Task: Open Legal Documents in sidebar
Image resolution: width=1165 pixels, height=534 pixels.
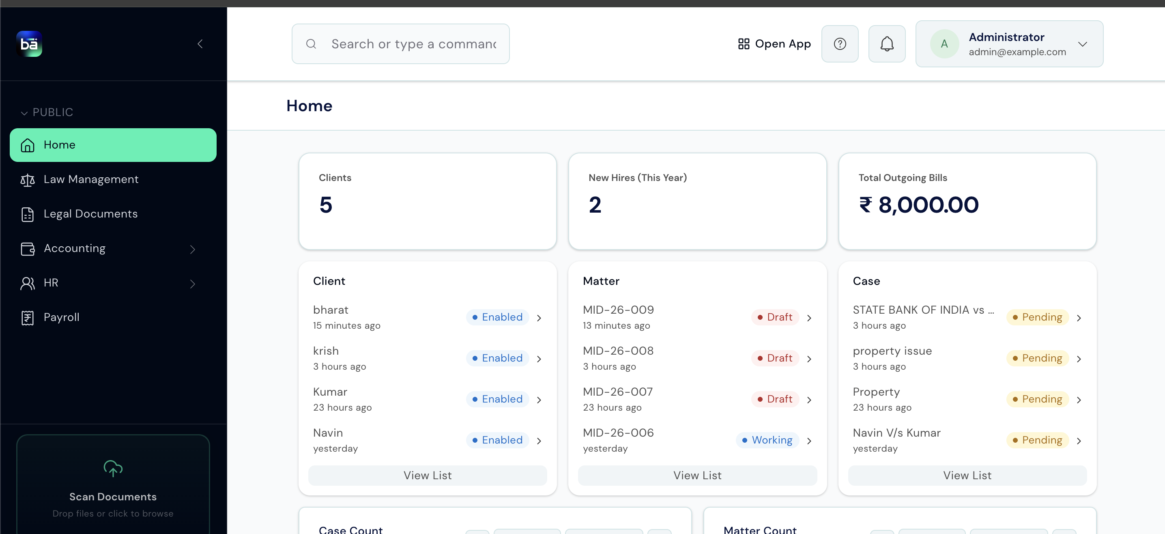Action: (113, 213)
